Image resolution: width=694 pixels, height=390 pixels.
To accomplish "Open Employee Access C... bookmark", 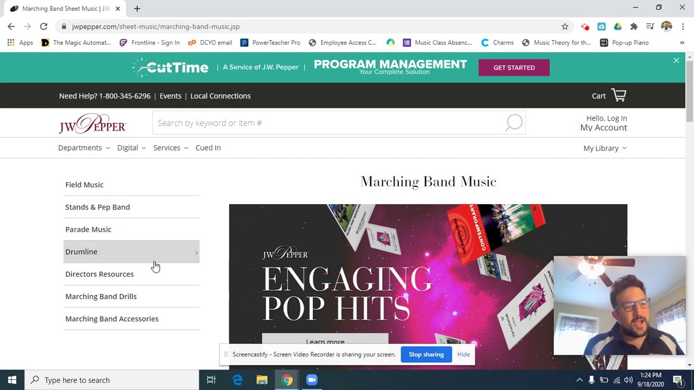I will [342, 42].
